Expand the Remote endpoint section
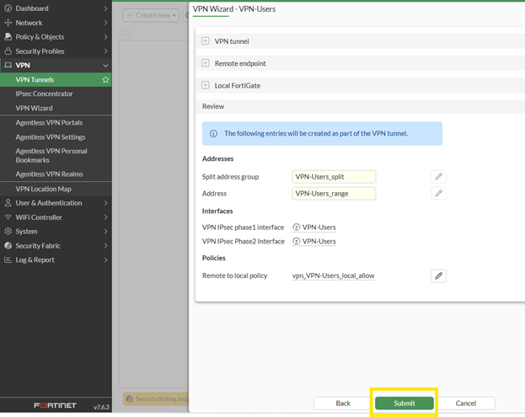 click(206, 63)
